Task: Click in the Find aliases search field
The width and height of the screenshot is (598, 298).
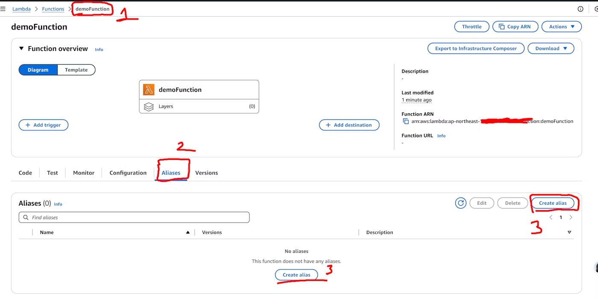Action: 134,218
